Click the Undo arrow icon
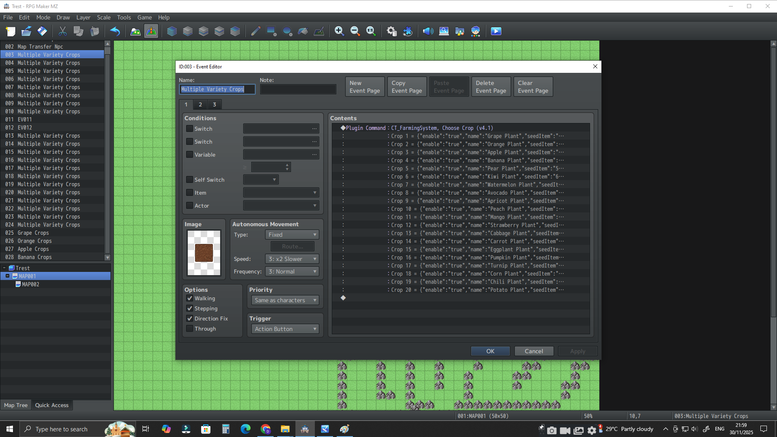Viewport: 777px width, 437px height. pyautogui.click(x=115, y=31)
